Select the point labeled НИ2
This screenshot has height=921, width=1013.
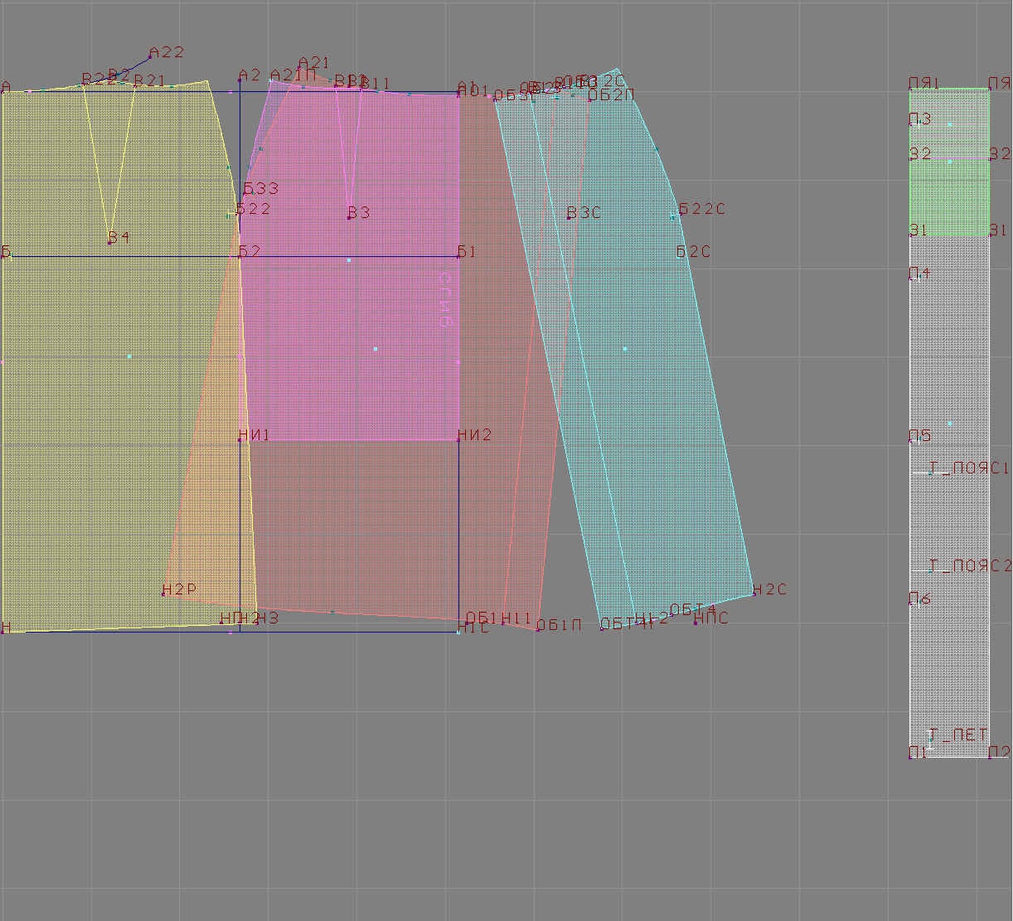click(459, 440)
